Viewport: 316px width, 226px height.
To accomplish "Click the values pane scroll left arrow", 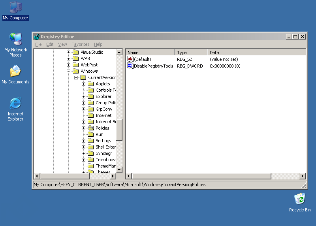I will point(129,176).
